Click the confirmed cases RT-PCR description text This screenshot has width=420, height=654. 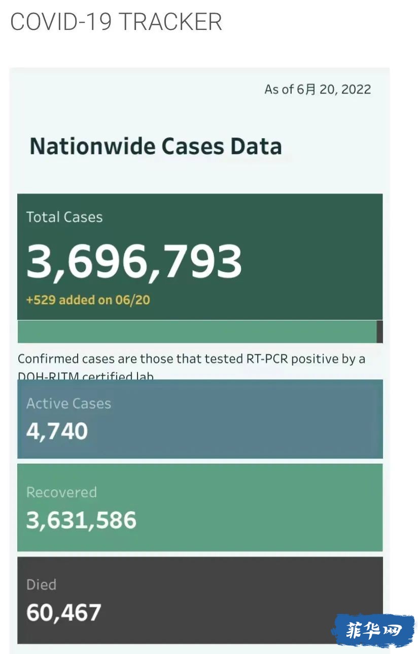pyautogui.click(x=191, y=359)
